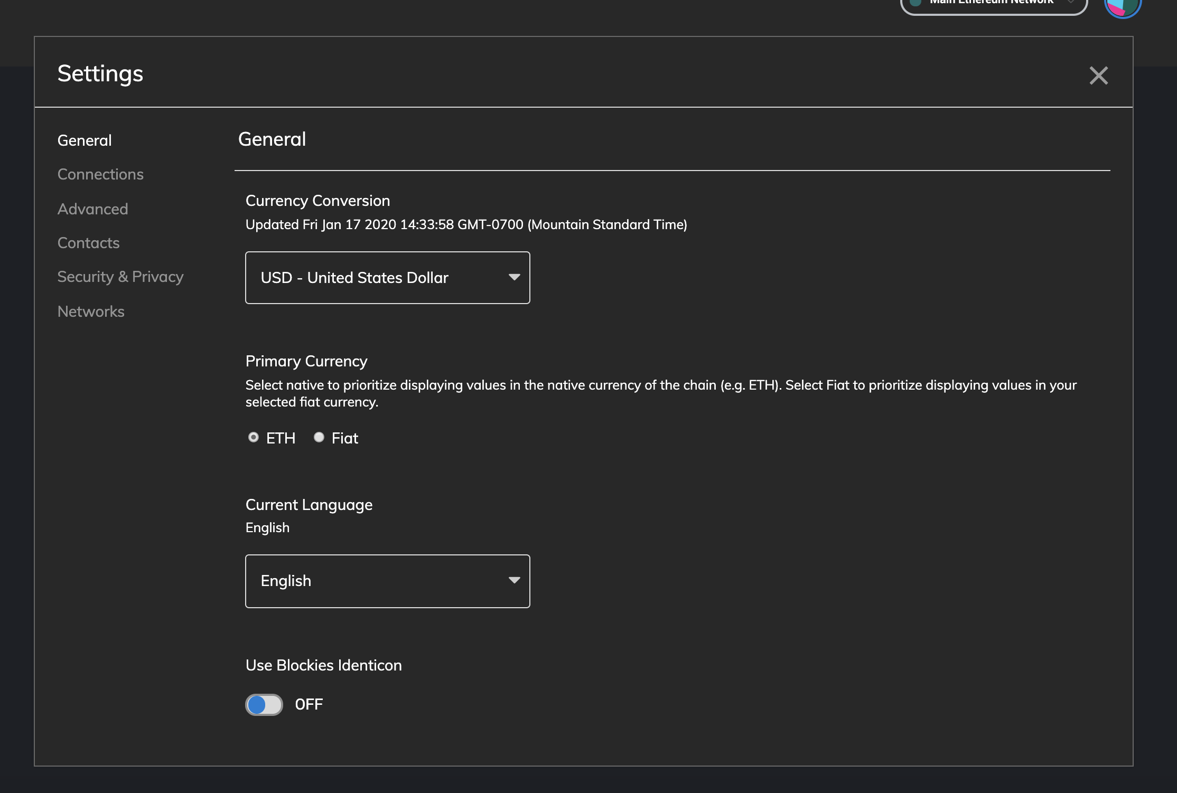1177x793 pixels.
Task: Click the OFF label beside Blockies toggle
Action: tap(309, 704)
